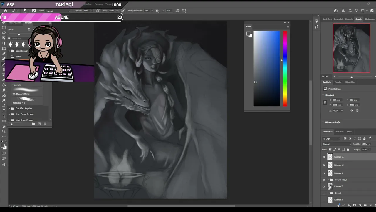Screen dimensions: 376x212
Task: Select the Pen tool
Action: 4,105
